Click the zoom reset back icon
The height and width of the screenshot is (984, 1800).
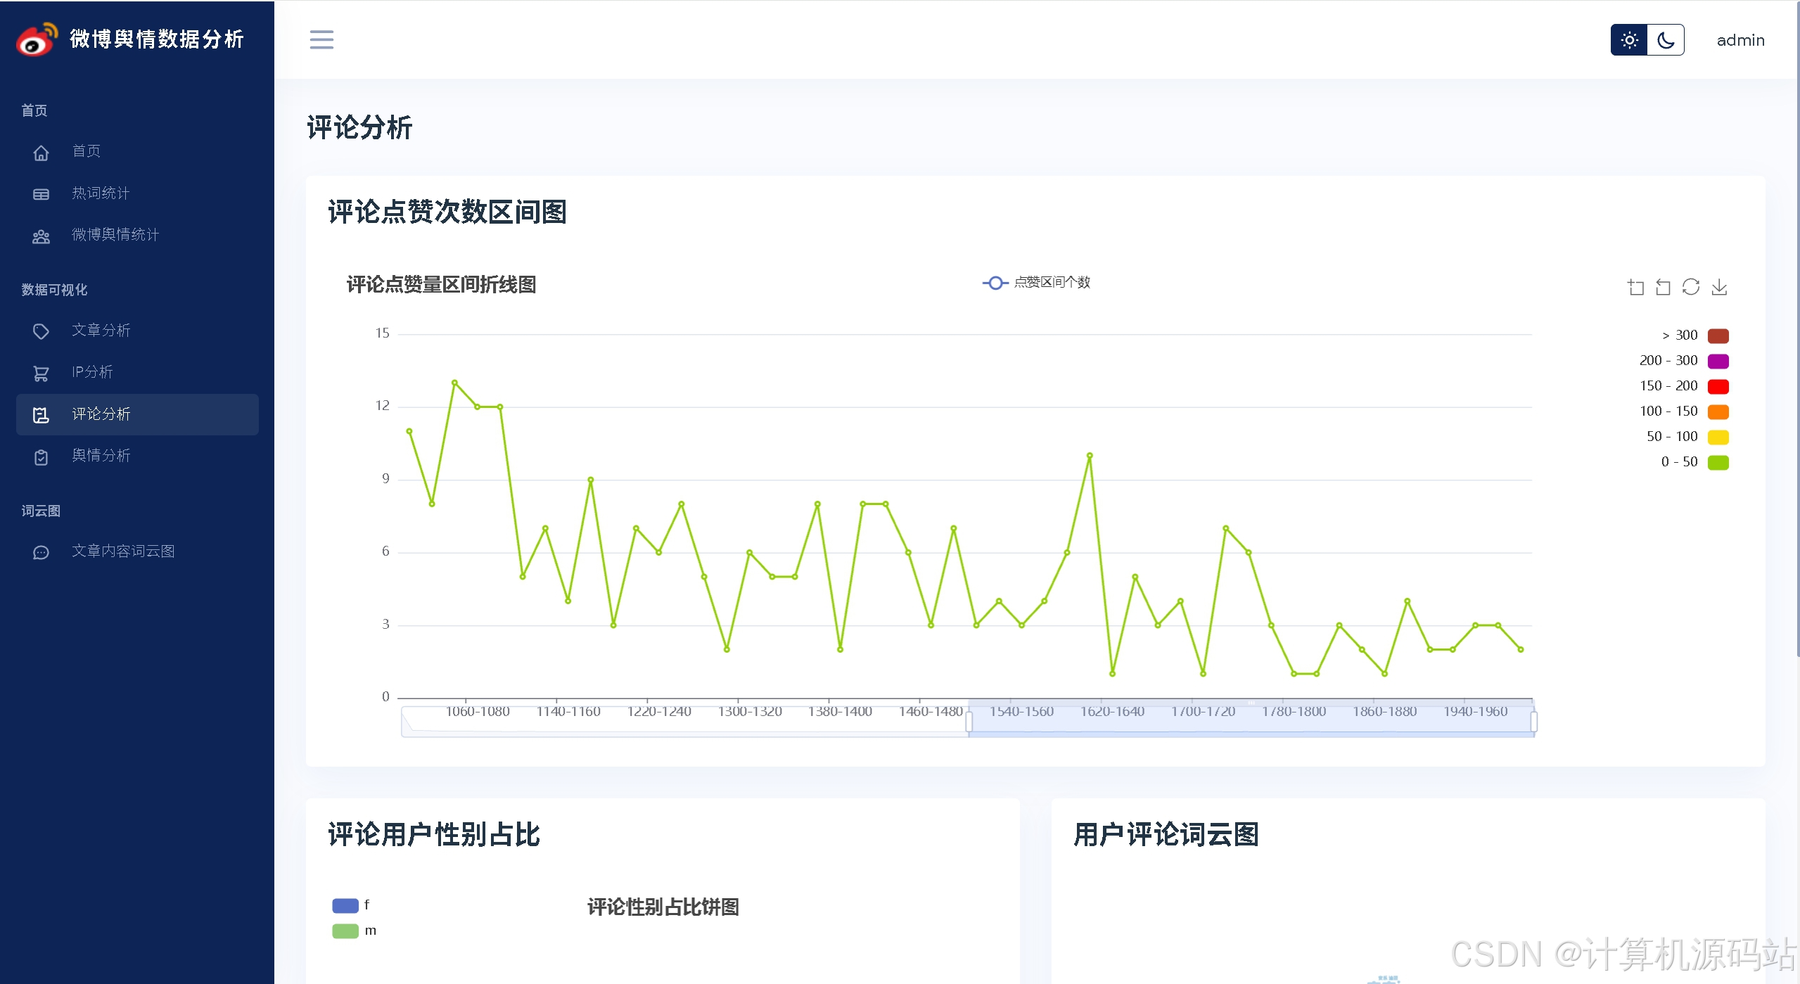pyautogui.click(x=1663, y=287)
